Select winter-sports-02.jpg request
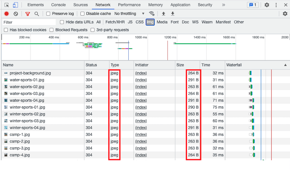290x170 pixels. click(28, 114)
